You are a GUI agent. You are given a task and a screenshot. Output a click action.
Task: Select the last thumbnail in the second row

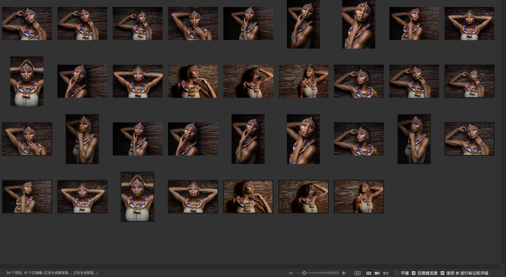tap(469, 81)
